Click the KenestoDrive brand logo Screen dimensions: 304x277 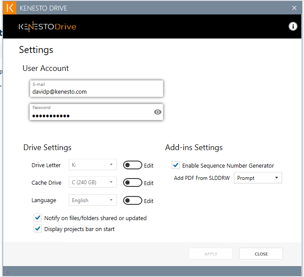click(x=47, y=27)
